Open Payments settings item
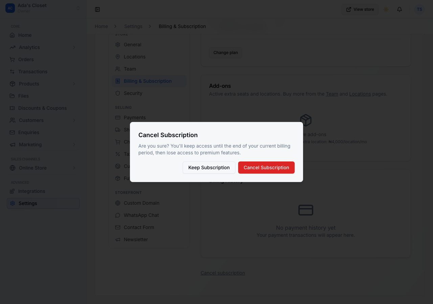This screenshot has width=433, height=304. pyautogui.click(x=149, y=118)
